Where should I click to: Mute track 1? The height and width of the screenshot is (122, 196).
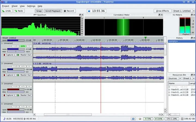point(15,46)
